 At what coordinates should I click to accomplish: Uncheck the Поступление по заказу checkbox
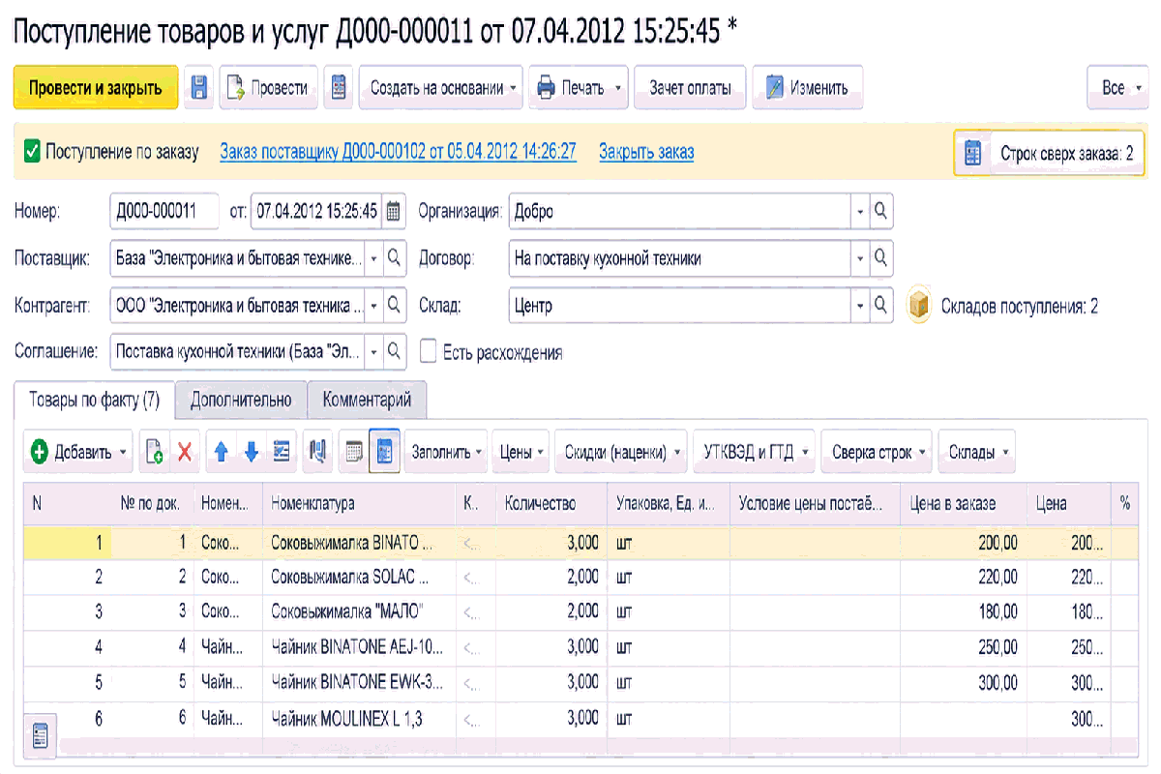[x=32, y=151]
